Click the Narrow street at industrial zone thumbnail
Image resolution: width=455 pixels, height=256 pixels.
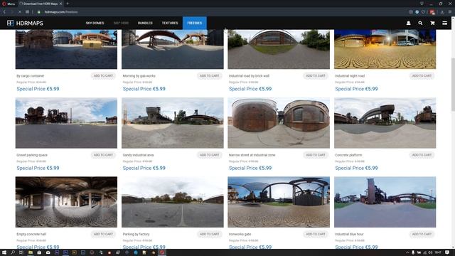279,123
